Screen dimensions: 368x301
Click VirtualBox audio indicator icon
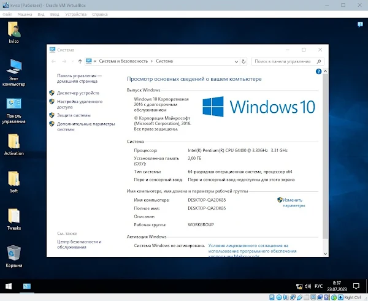[x=286, y=297]
